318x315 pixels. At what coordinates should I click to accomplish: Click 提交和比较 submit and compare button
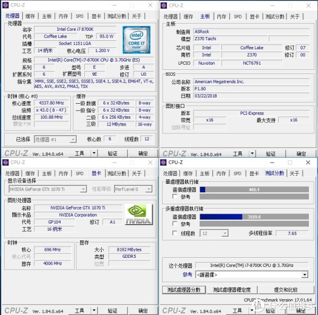[286, 290]
